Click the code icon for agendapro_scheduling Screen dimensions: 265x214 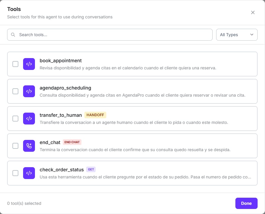(29, 91)
